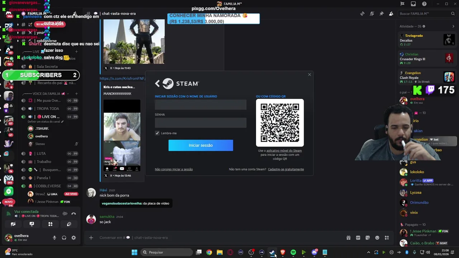Open the GIF picker
Viewport: 459px width, 258px height.
(358, 238)
